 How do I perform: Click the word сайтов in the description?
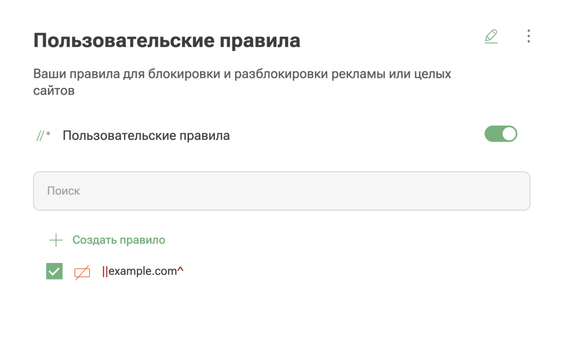tap(54, 91)
